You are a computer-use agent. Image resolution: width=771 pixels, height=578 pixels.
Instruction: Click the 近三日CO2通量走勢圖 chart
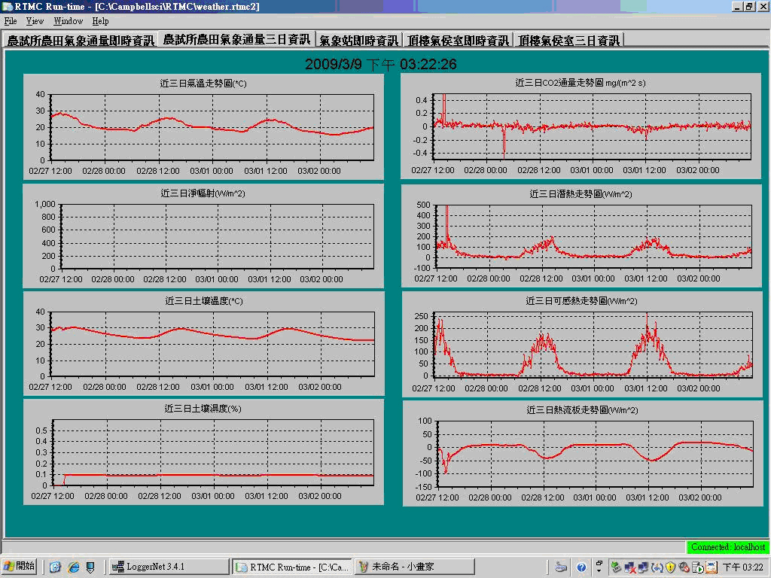pos(578,126)
